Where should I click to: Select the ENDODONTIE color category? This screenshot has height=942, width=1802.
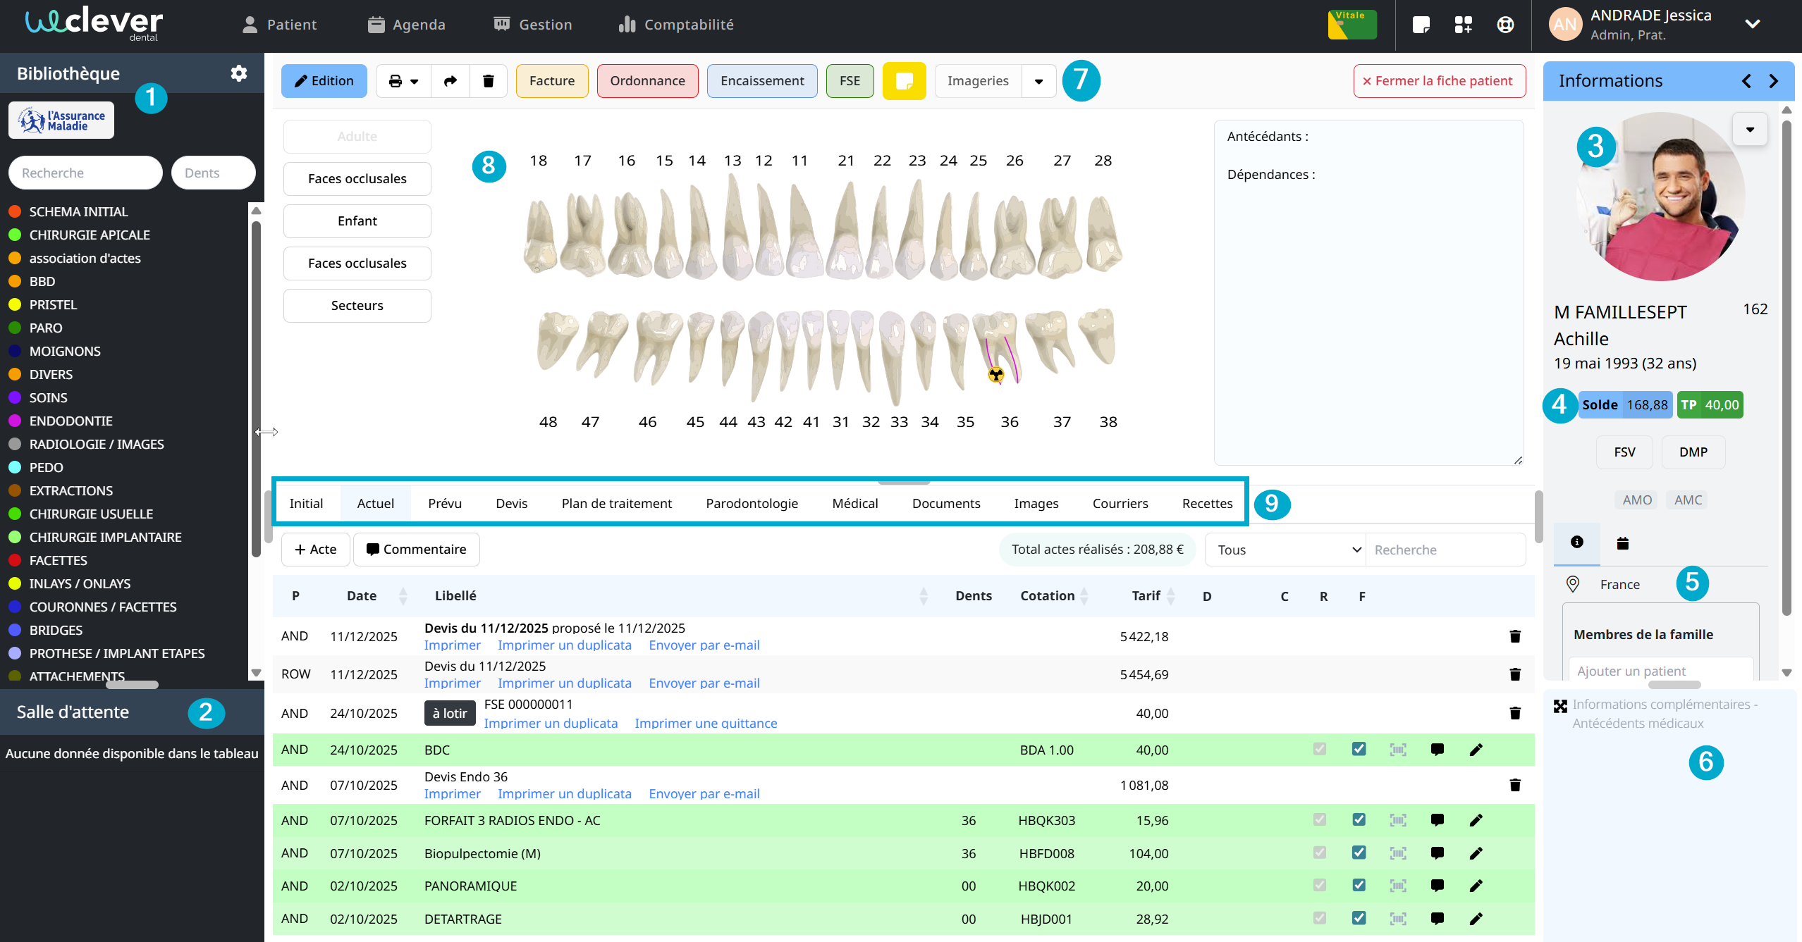71,421
